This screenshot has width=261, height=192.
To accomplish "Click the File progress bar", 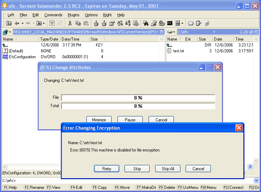I will pyautogui.click(x=138, y=98).
